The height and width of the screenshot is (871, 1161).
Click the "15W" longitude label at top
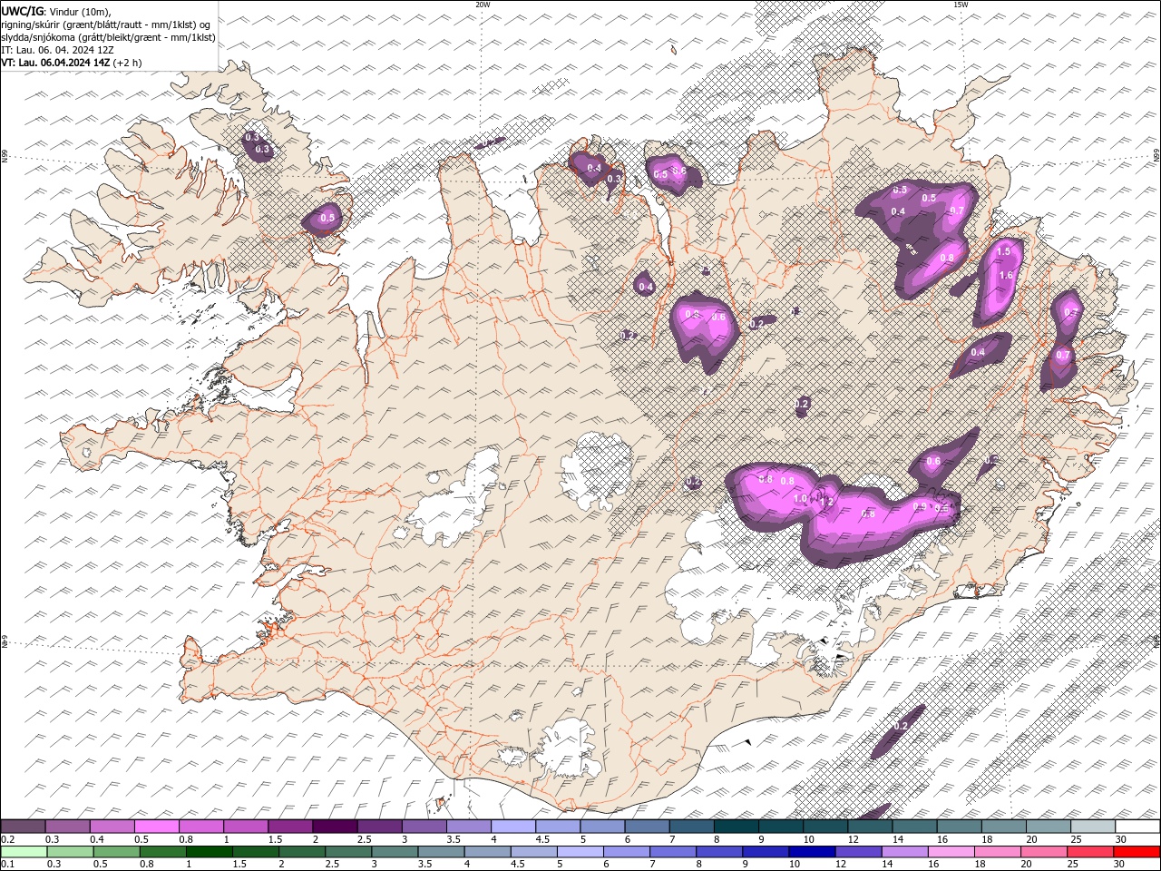[961, 5]
